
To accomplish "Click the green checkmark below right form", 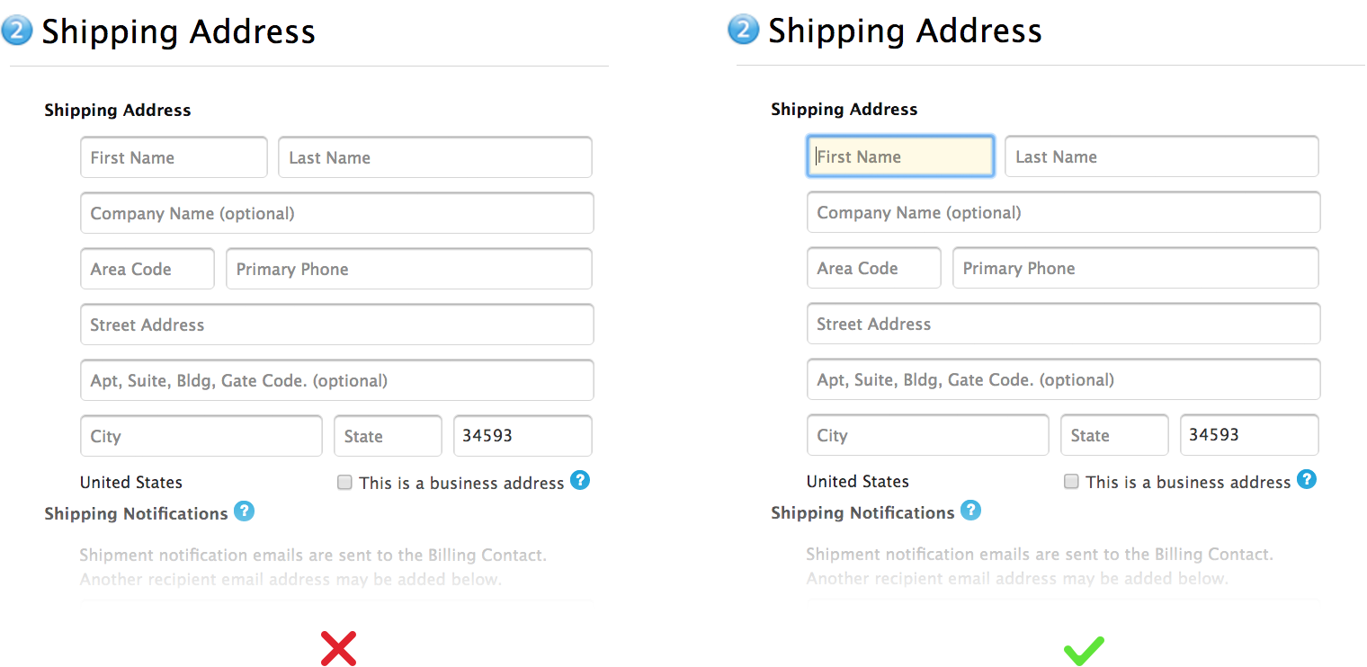I will click(x=1084, y=651).
